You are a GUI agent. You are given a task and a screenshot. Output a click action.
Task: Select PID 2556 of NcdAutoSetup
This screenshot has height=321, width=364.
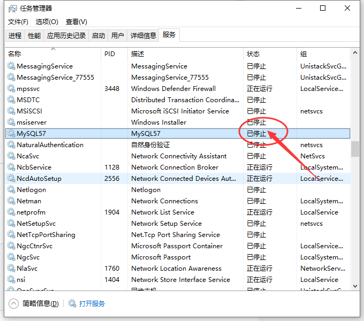(x=112, y=179)
